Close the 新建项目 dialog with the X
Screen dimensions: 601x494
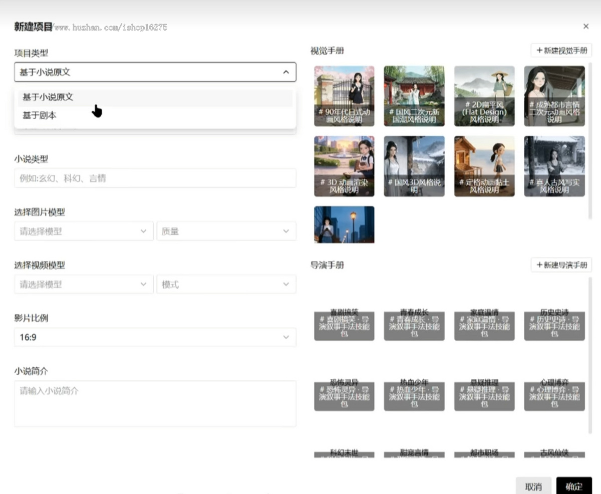click(x=586, y=27)
